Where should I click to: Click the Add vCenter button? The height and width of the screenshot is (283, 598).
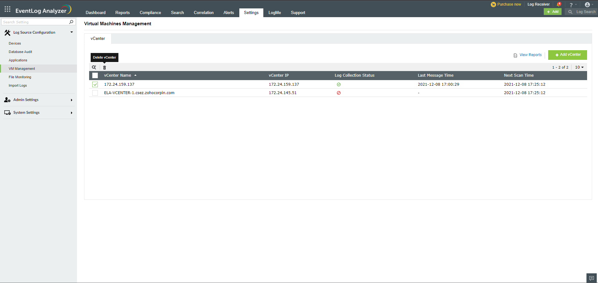click(567, 55)
